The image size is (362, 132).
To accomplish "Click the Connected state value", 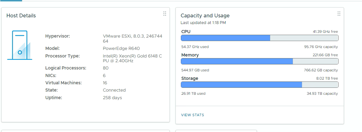I will click(x=114, y=90).
